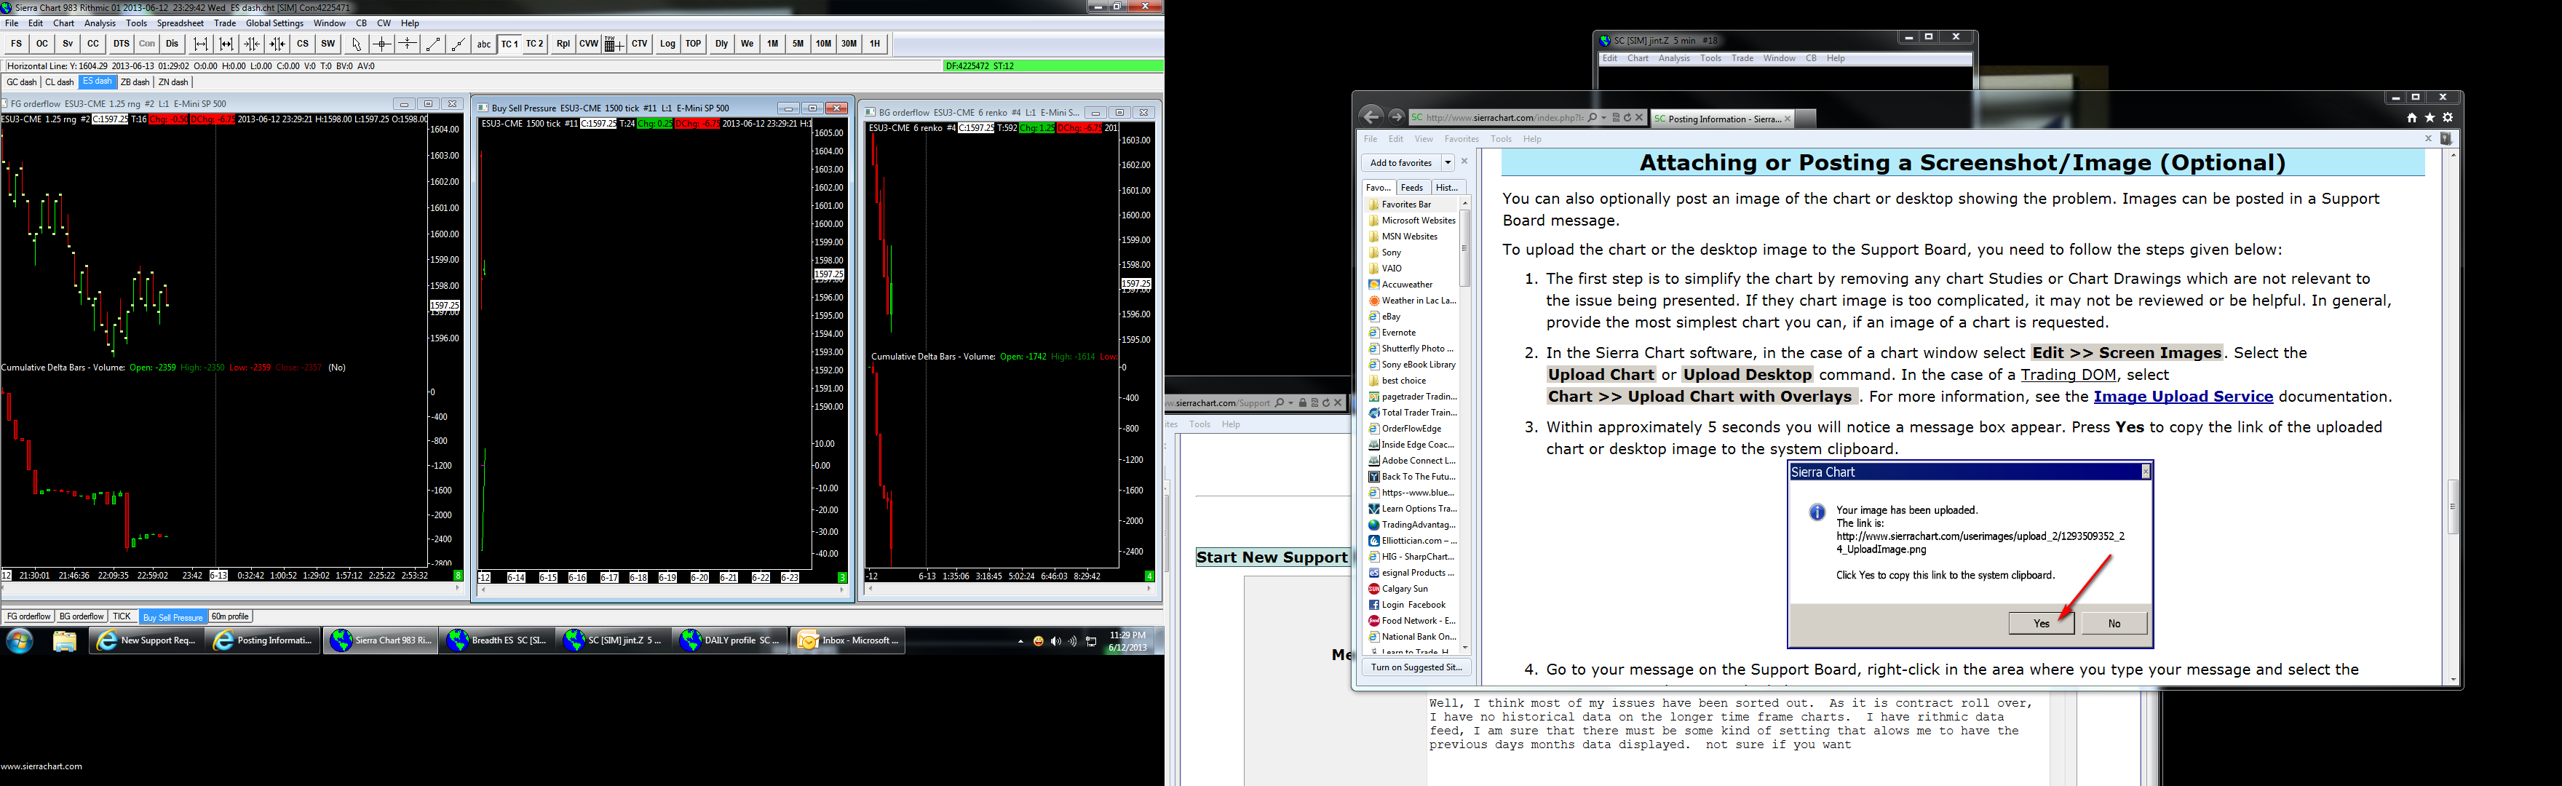Toggle TC 1 trading chart button
The width and height of the screenshot is (2562, 786).
pyautogui.click(x=509, y=44)
